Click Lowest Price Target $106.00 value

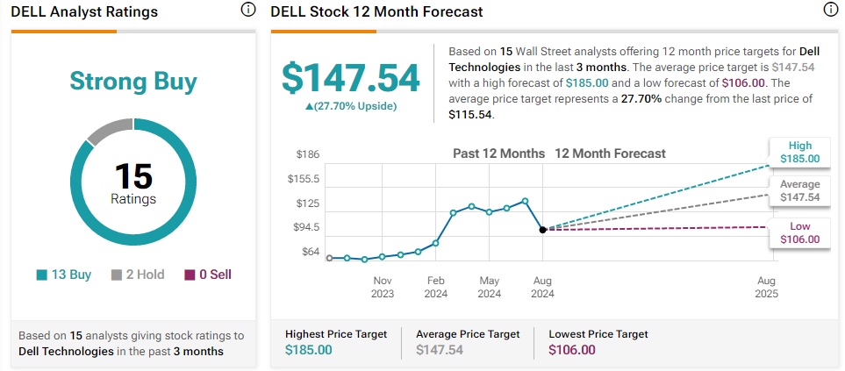point(575,350)
